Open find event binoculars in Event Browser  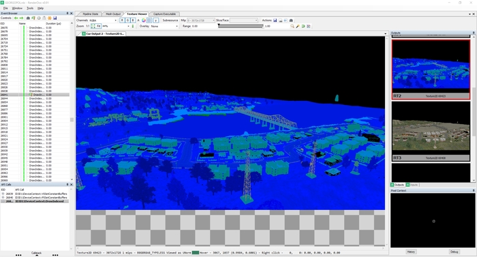(x=29, y=18)
